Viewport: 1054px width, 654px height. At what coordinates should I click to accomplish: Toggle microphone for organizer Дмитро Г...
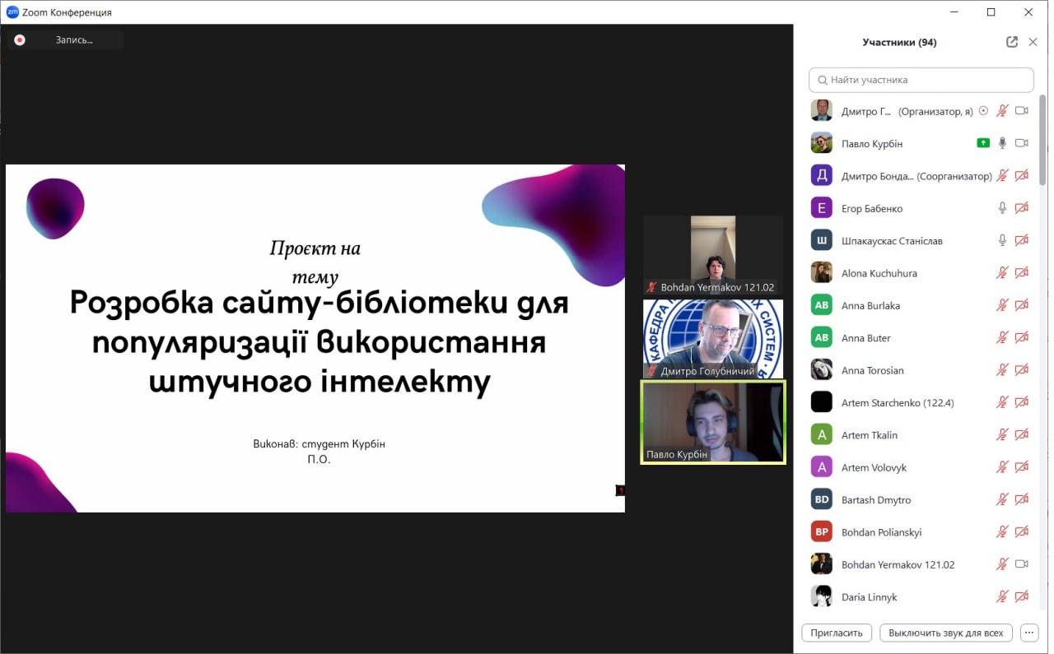tap(1002, 111)
